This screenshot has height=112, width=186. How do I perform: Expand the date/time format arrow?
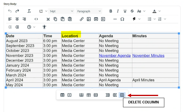(34, 27)
